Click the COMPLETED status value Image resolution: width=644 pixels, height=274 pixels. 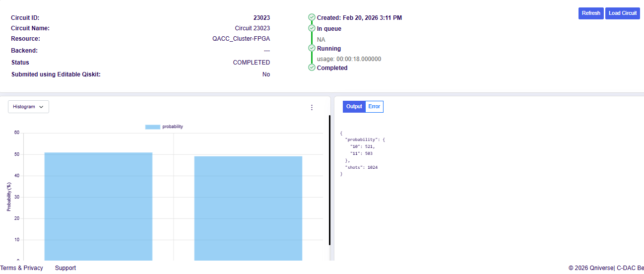251,63
